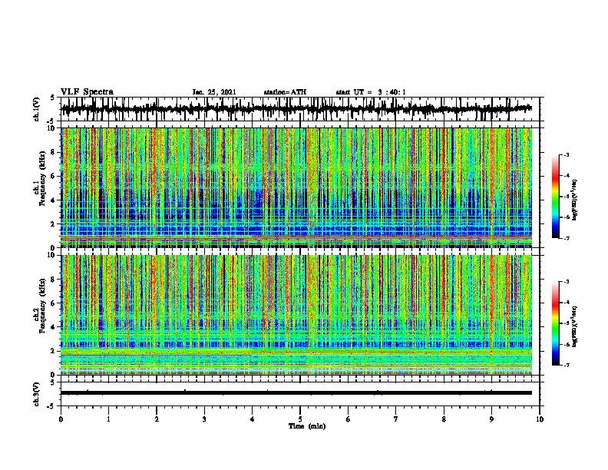This screenshot has width=608, height=470.
Task: Click time axis tick label "5"
Action: coord(300,419)
